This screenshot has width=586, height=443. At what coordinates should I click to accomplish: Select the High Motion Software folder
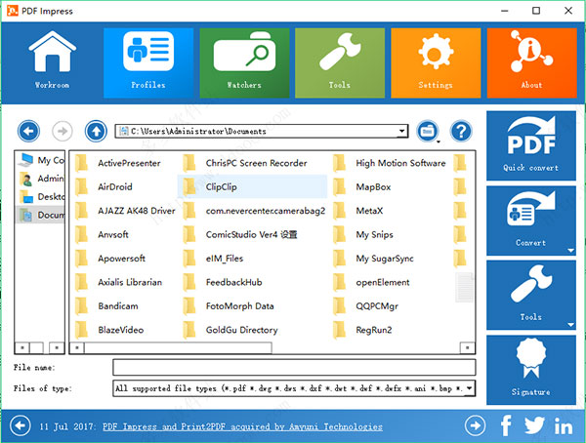click(x=390, y=163)
